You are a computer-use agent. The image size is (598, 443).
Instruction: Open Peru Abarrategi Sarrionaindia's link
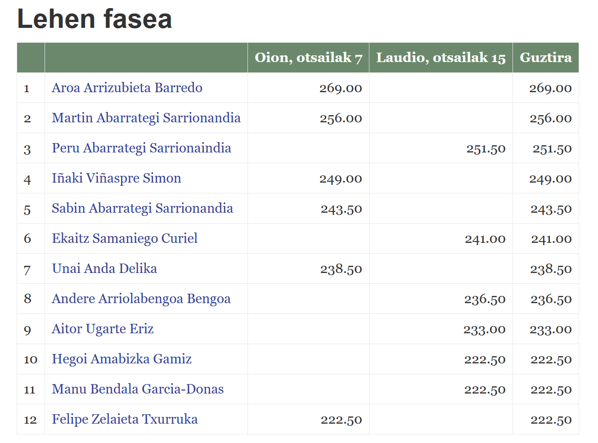tap(141, 148)
